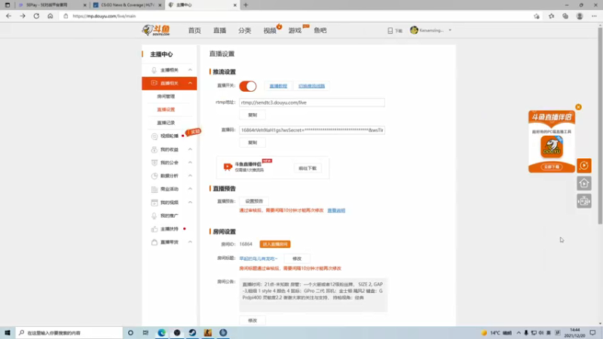Open the user account dropdown arrow
The image size is (603, 339).
coord(450,30)
